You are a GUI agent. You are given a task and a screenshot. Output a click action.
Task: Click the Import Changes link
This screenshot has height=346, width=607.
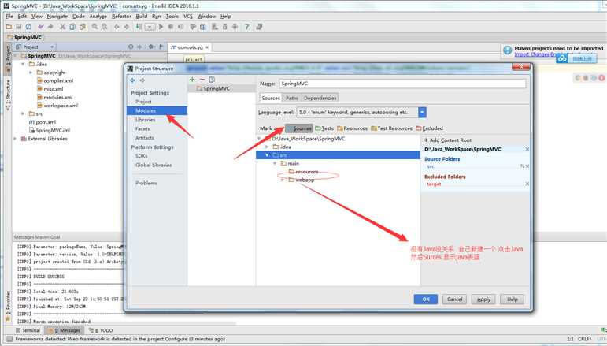coord(532,54)
